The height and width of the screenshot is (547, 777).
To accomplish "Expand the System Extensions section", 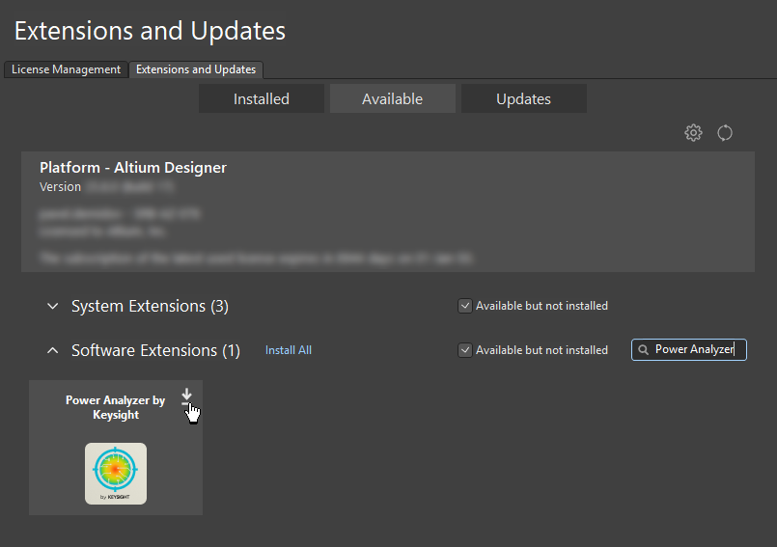I will click(x=52, y=306).
